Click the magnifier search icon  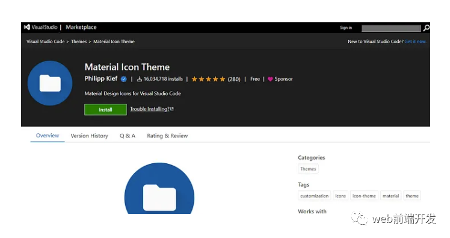(x=426, y=28)
